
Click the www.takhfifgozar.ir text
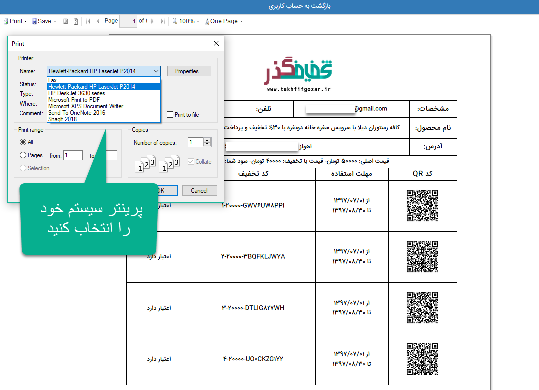pos(299,89)
